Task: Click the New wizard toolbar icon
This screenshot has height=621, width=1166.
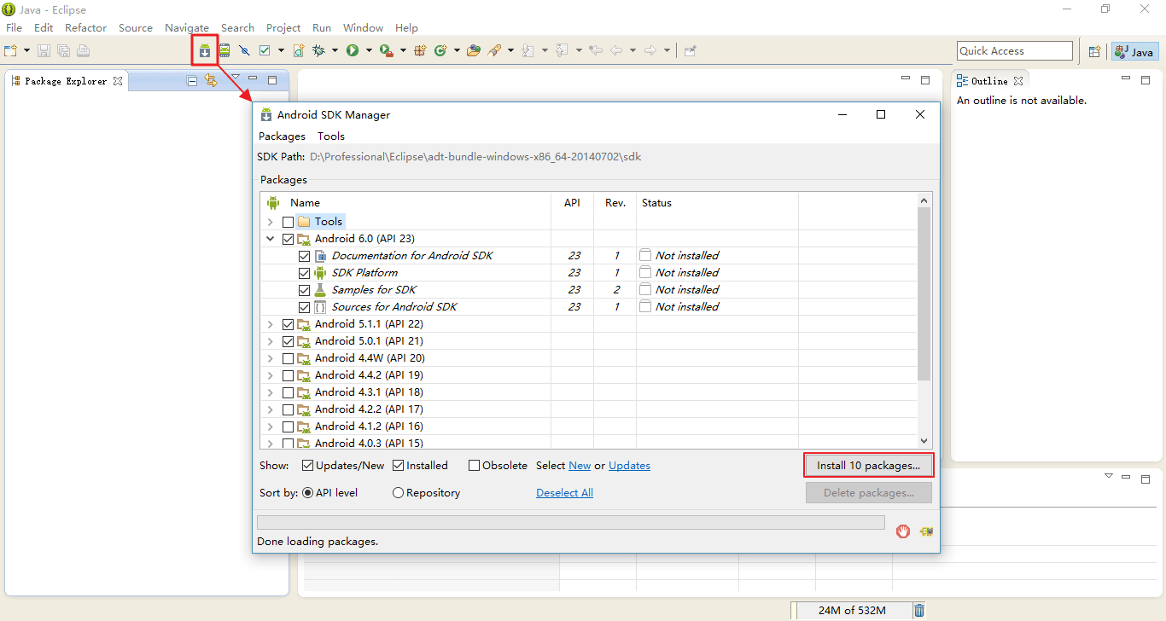Action: tap(11, 51)
